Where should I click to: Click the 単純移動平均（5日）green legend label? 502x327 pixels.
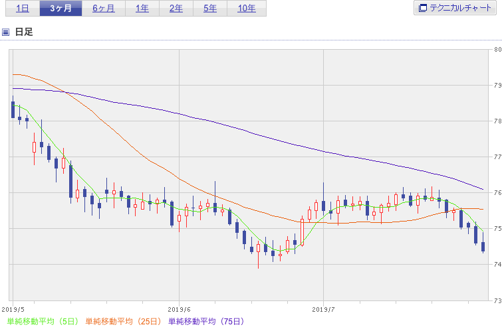pos(43,321)
